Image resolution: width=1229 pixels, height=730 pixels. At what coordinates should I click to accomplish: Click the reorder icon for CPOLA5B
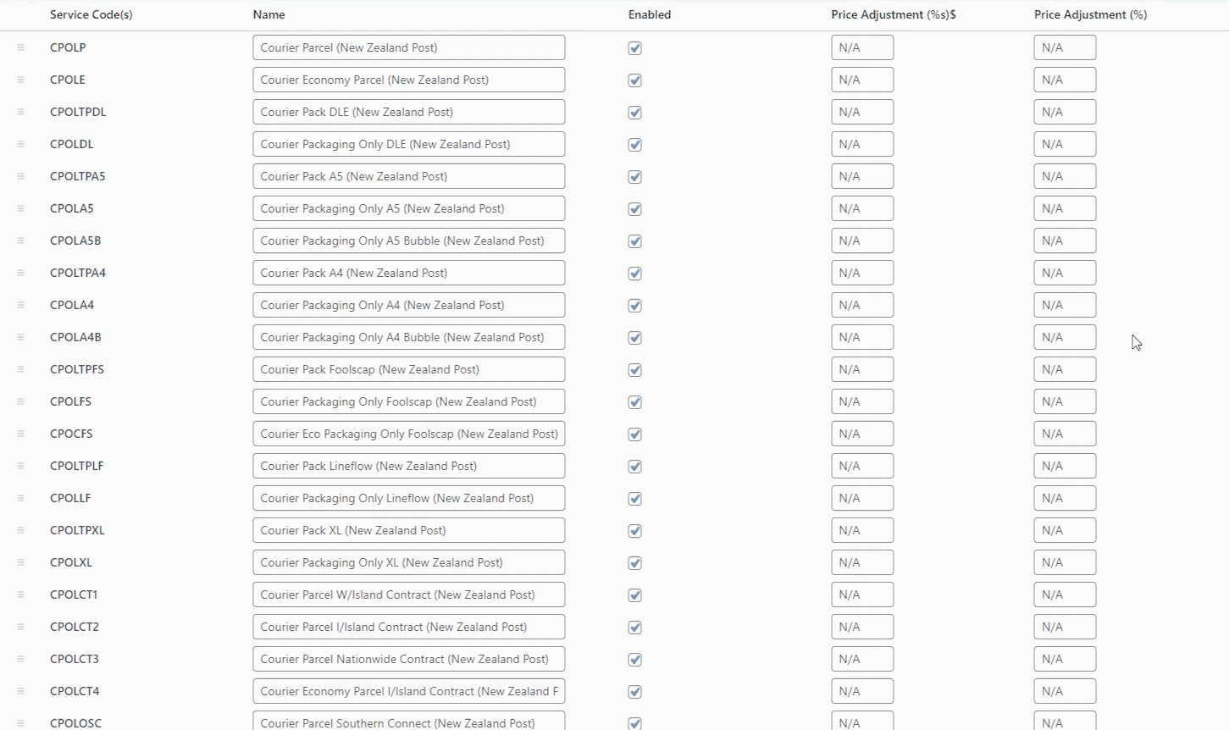(x=20, y=241)
